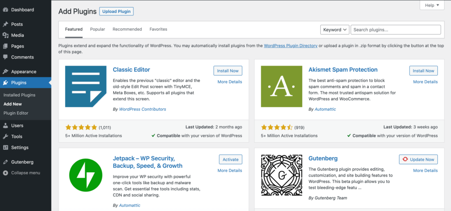
Task: Open Plugin Editor submenu item
Action: [16, 113]
